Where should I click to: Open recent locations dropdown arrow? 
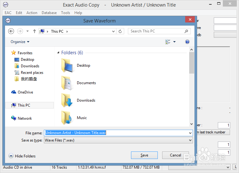27,31
